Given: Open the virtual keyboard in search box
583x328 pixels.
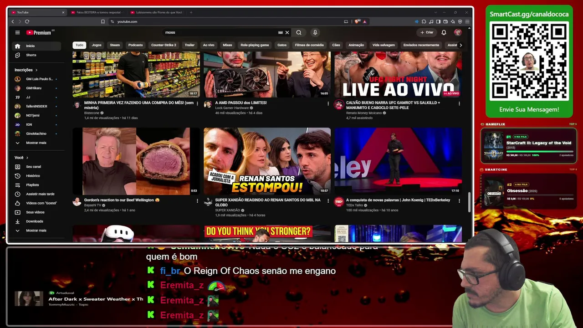Looking at the screenshot, I should point(281,32).
